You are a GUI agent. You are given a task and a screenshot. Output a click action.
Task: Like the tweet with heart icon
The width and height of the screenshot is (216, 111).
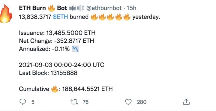pos(128,102)
